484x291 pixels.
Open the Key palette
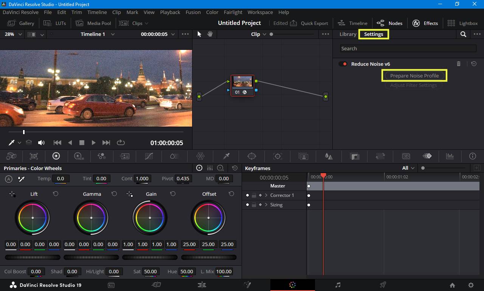[354, 156]
